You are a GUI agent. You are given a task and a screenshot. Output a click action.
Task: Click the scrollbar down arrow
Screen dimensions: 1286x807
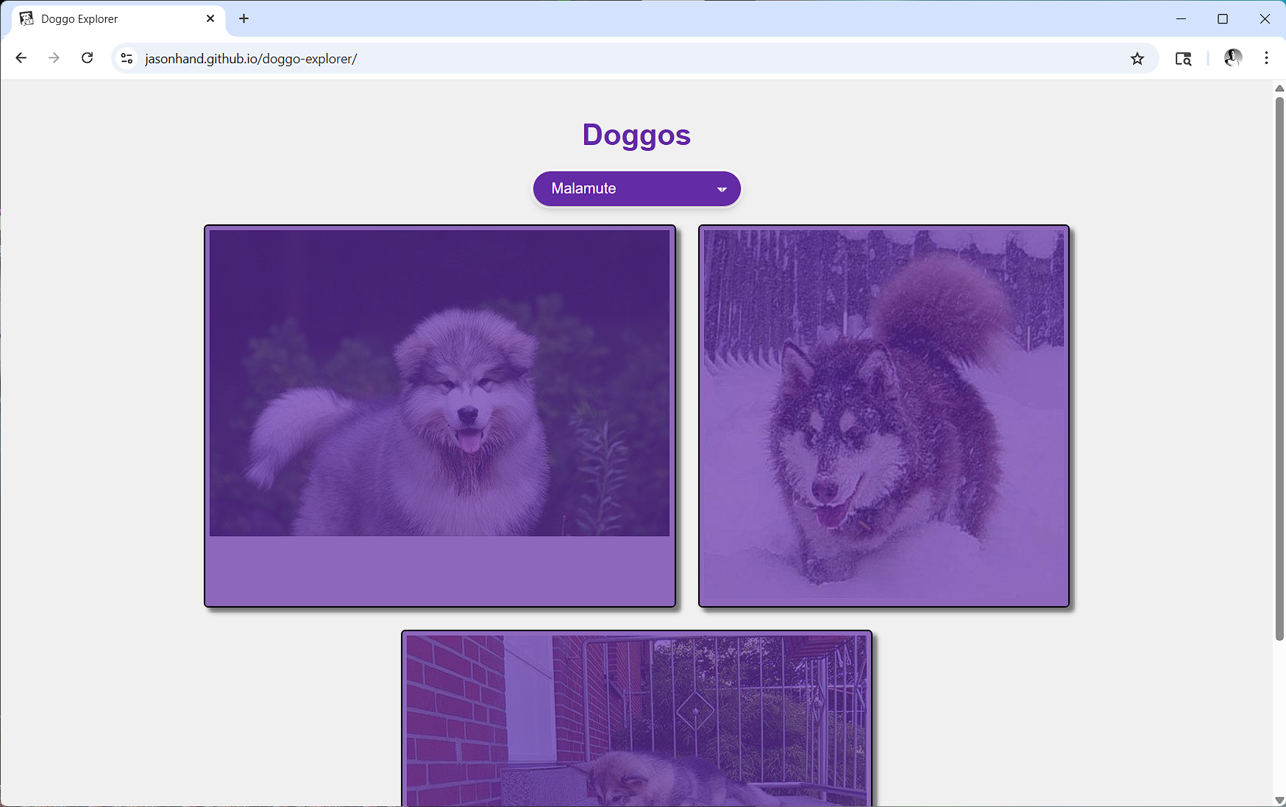pyautogui.click(x=1279, y=800)
